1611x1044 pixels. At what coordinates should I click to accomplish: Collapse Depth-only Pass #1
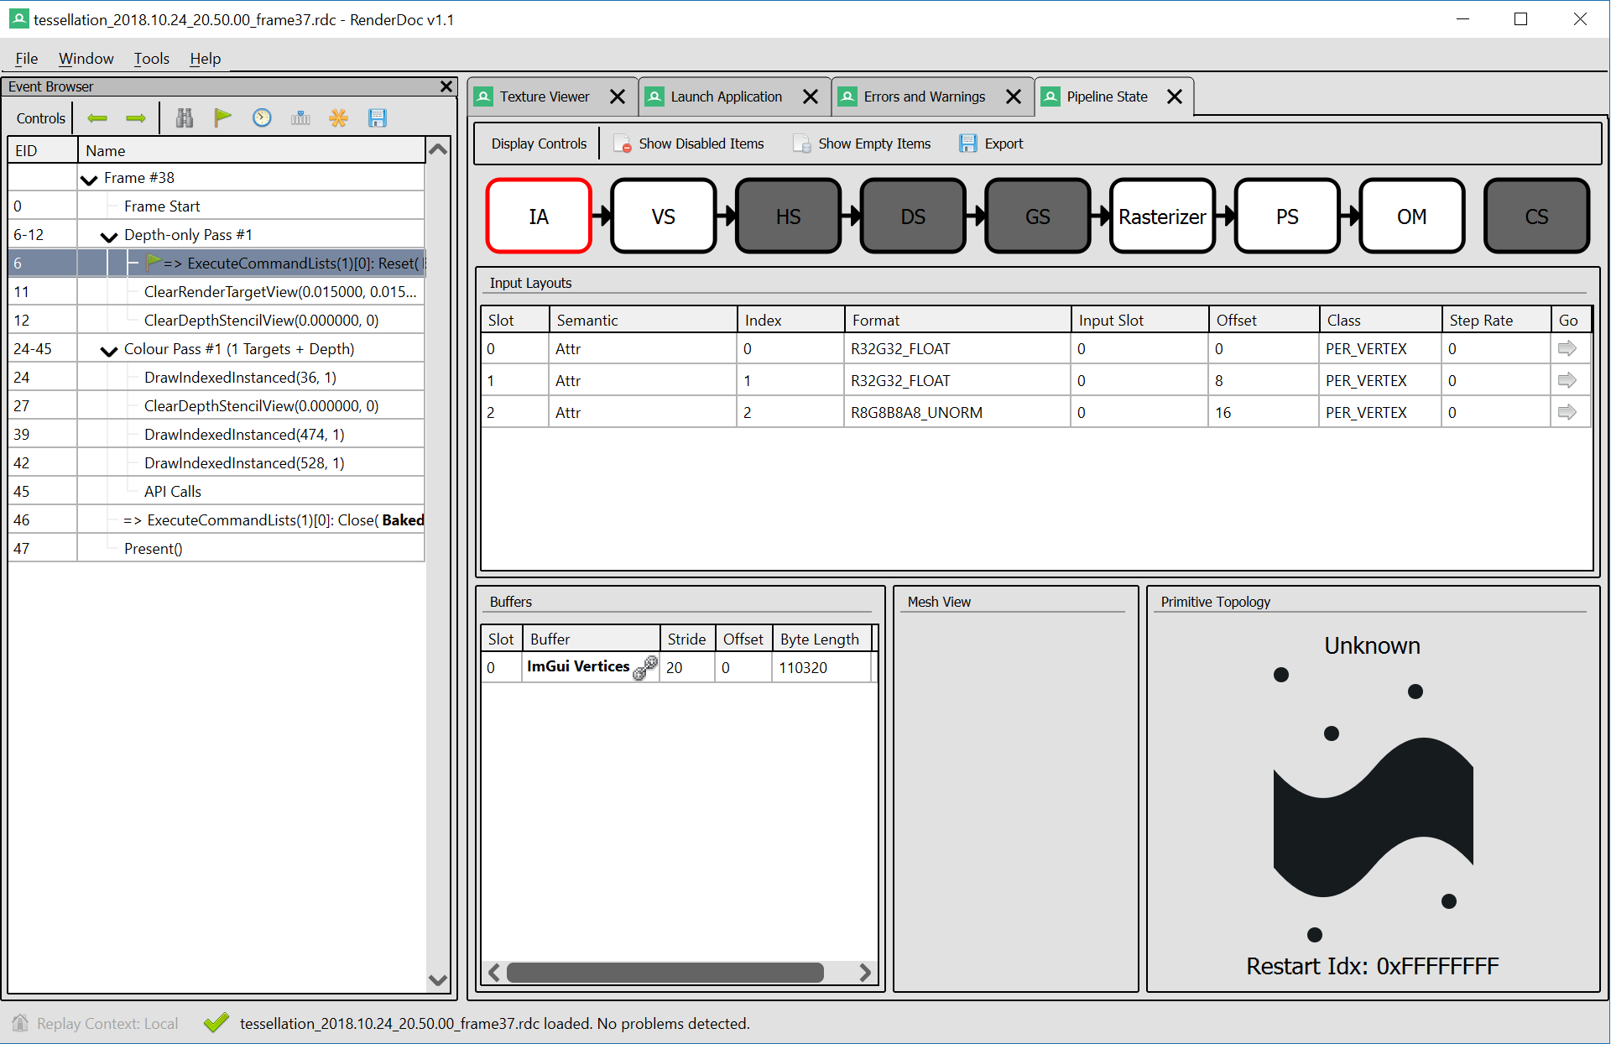coord(108,236)
